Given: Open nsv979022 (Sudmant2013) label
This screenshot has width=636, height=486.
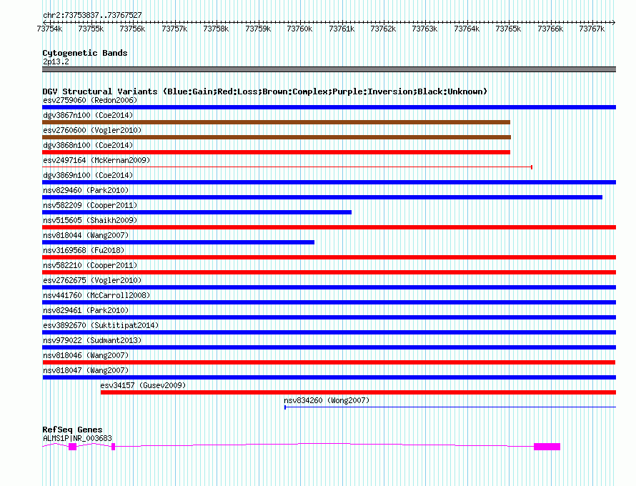Looking at the screenshot, I should 92,340.
